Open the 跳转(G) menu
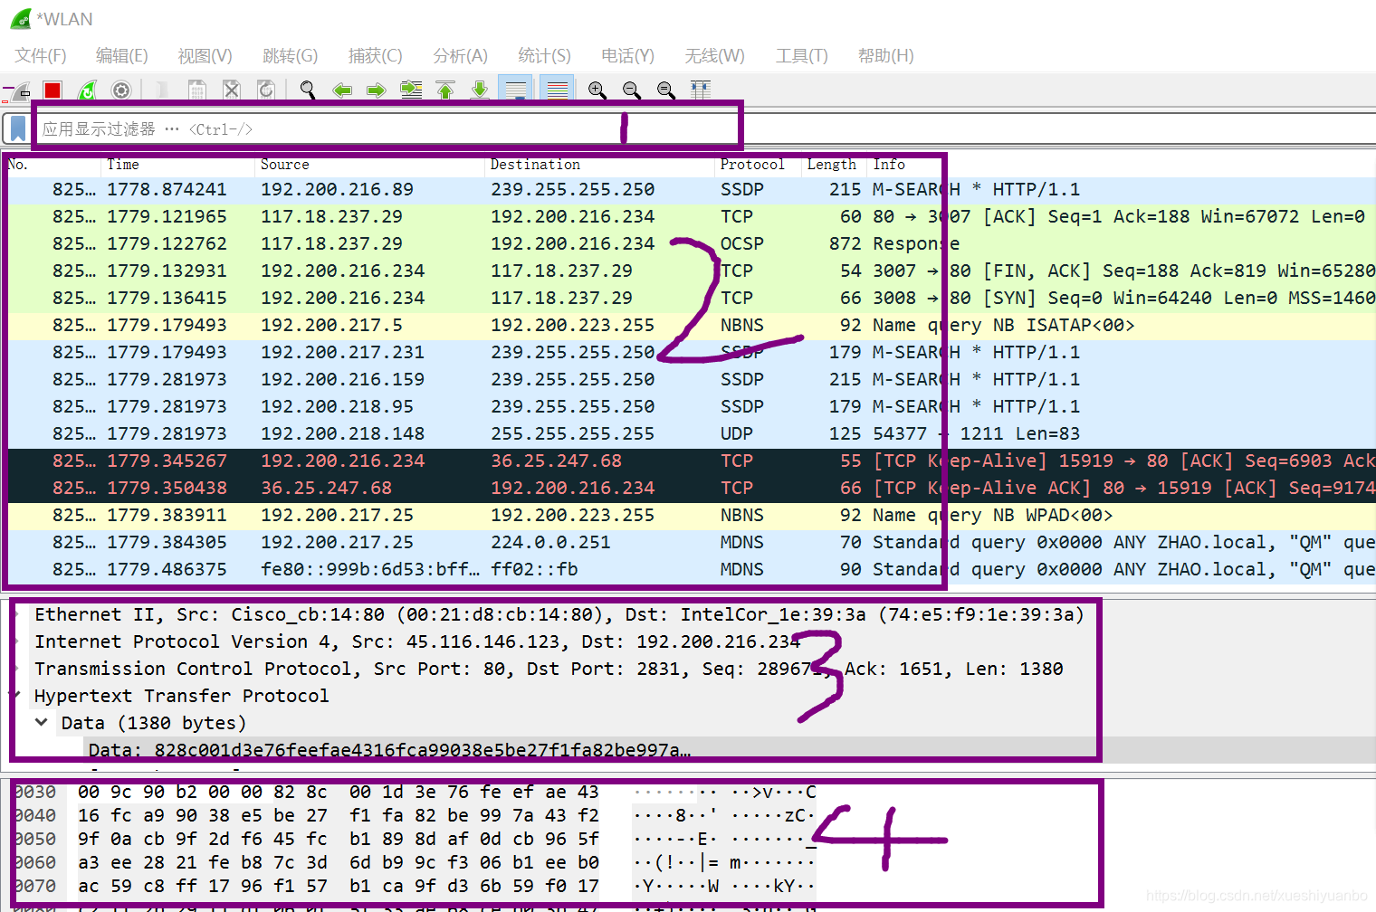 [291, 56]
